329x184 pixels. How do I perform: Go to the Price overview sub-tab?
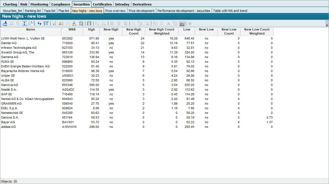(115, 11)
